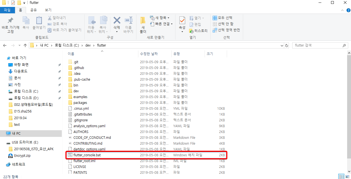Open the address bar history dropdown

point(282,45)
